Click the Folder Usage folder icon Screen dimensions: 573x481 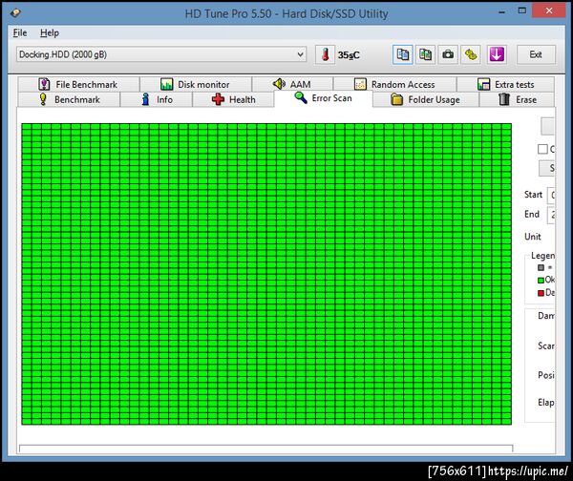tap(397, 99)
